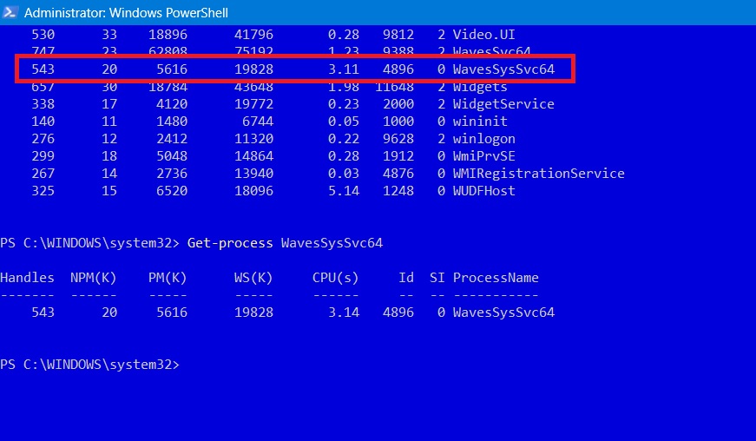
Task: Click WS value 13940 in the WMIRegistrationService row
Action: pyautogui.click(x=253, y=174)
